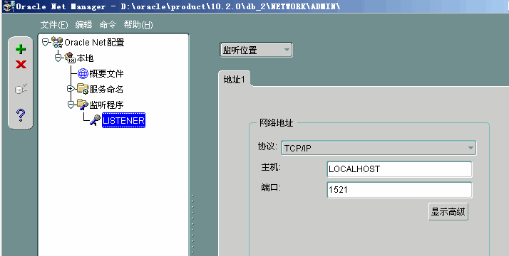
Task: Open the 帮助(H) menu
Action: coord(138,25)
